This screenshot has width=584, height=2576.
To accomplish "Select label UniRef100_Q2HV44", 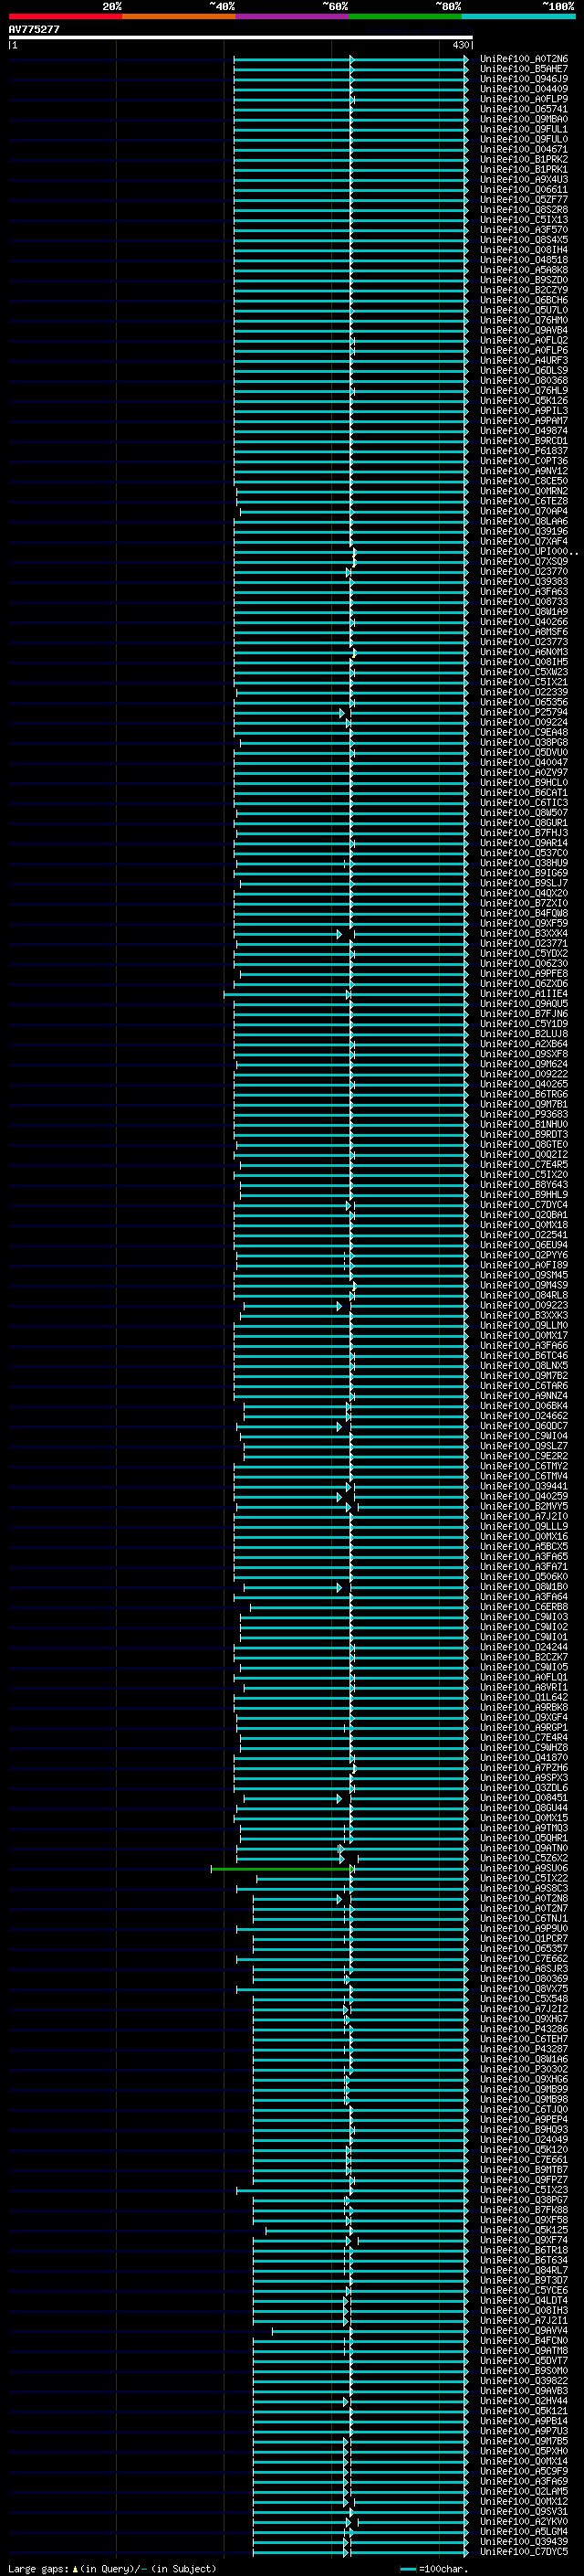I will pyautogui.click(x=523, y=2400).
